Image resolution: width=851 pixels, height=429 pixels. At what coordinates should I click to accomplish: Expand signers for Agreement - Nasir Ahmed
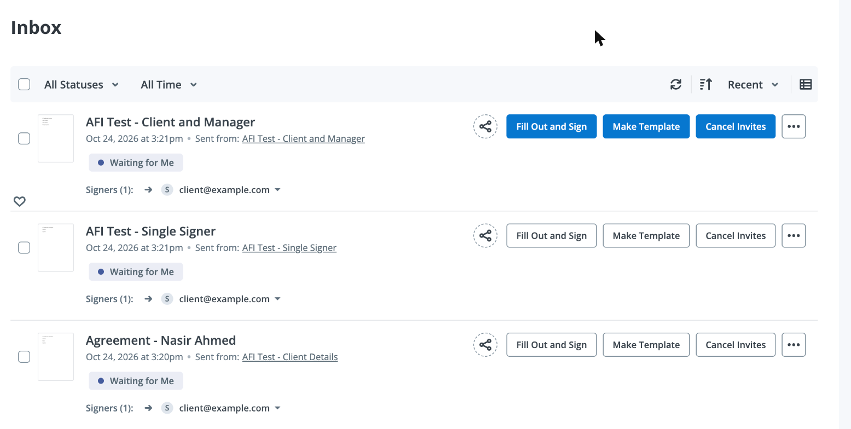[277, 408]
